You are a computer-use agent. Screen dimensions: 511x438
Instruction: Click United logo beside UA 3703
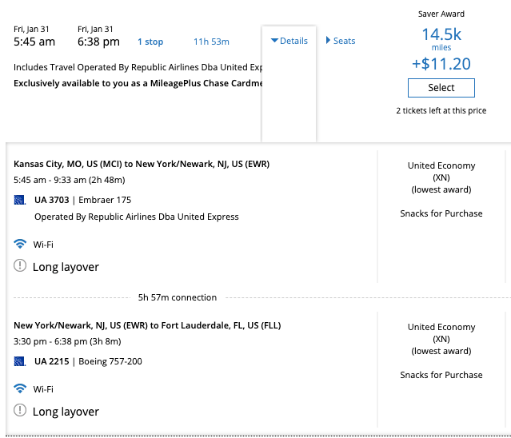pyautogui.click(x=21, y=200)
